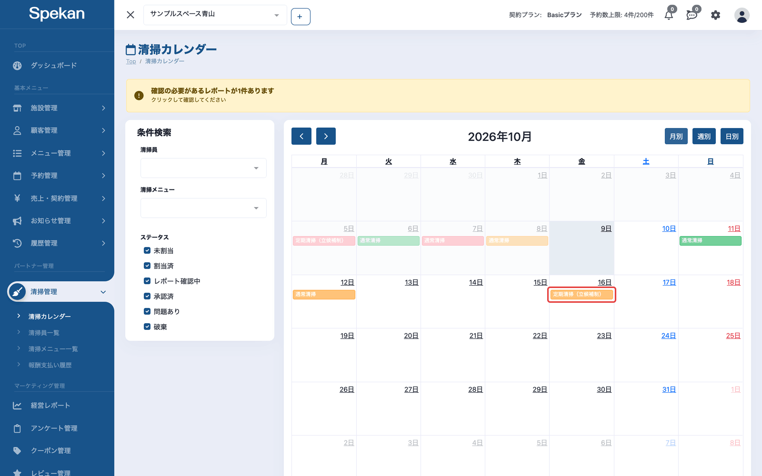Switch to the 日別 view
This screenshot has width=762, height=476.
(732, 136)
